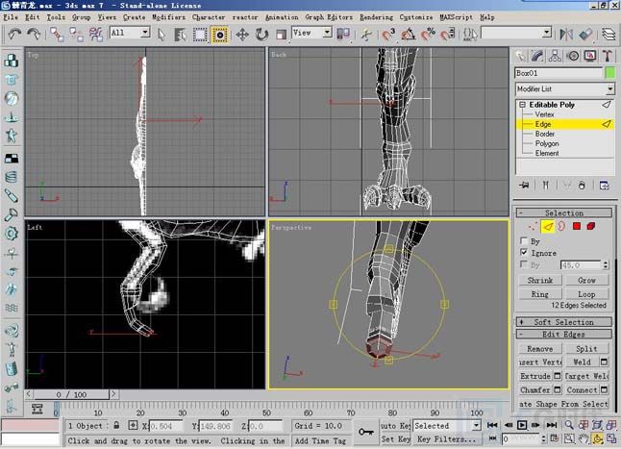Image resolution: width=621 pixels, height=449 pixels.
Task: Click the Vertex selection icon in Selection rollout
Action: tap(533, 227)
